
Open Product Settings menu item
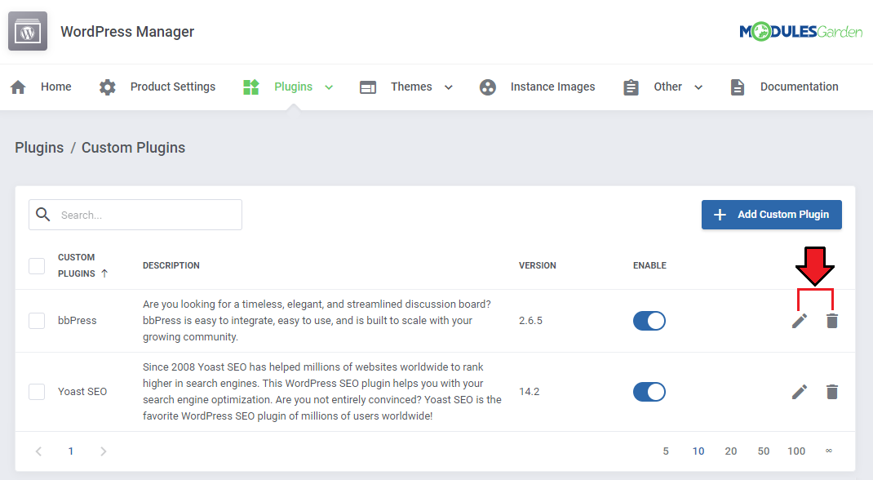pos(173,87)
